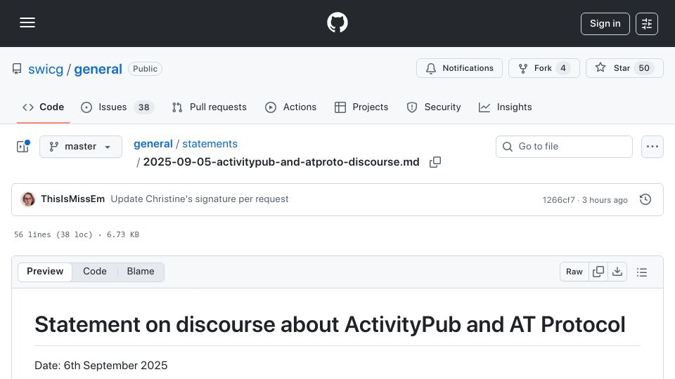The height and width of the screenshot is (379, 675).
Task: Switch to Code view
Action: point(95,272)
